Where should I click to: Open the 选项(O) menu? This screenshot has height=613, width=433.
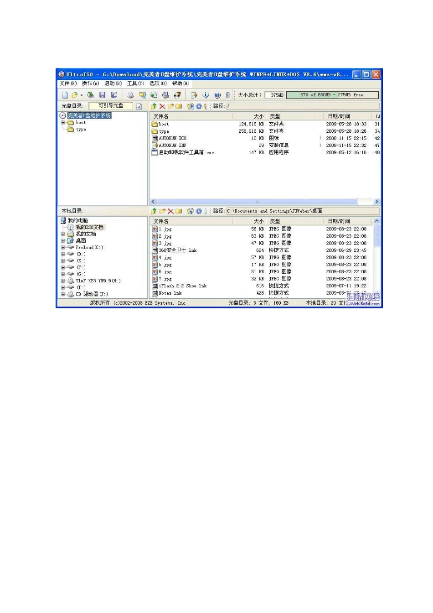click(x=158, y=83)
